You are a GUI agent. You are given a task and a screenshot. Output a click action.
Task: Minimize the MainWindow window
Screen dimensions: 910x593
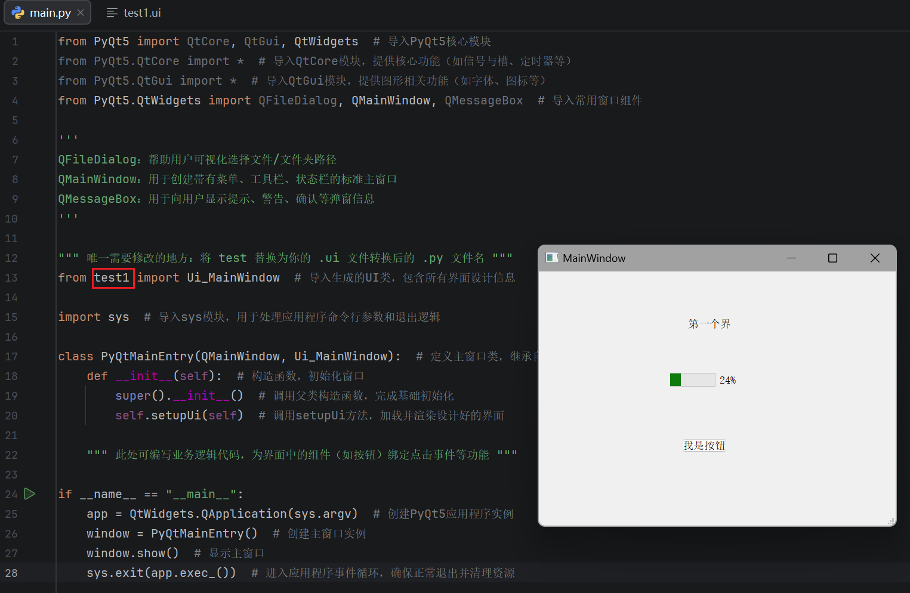pyautogui.click(x=791, y=258)
